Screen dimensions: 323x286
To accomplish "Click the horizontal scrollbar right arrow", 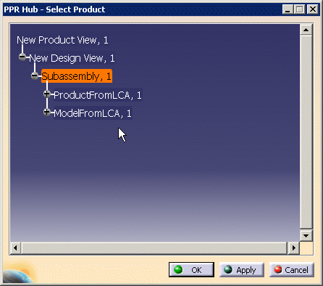I will point(293,248).
